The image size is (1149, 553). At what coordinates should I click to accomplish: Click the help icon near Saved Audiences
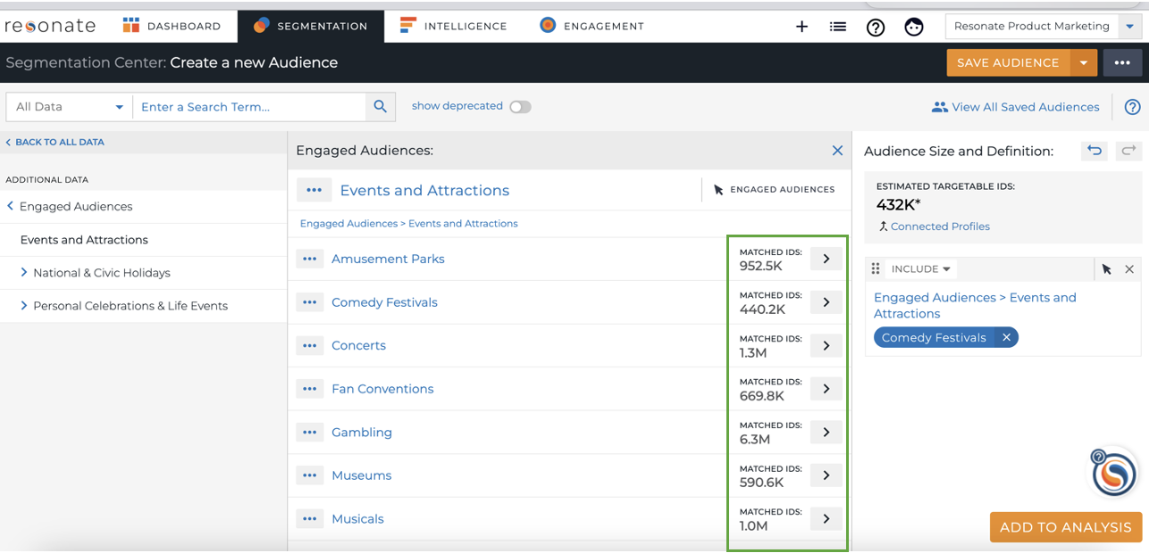point(1132,107)
